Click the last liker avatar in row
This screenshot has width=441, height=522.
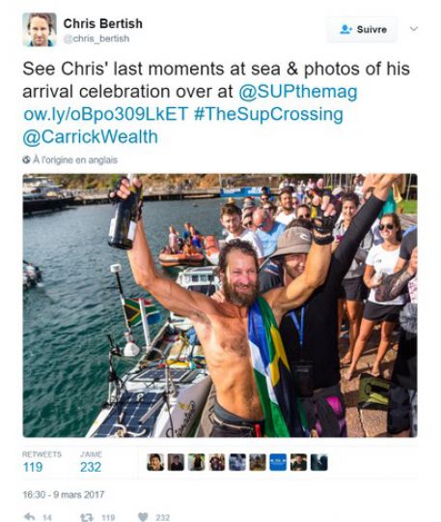(318, 462)
